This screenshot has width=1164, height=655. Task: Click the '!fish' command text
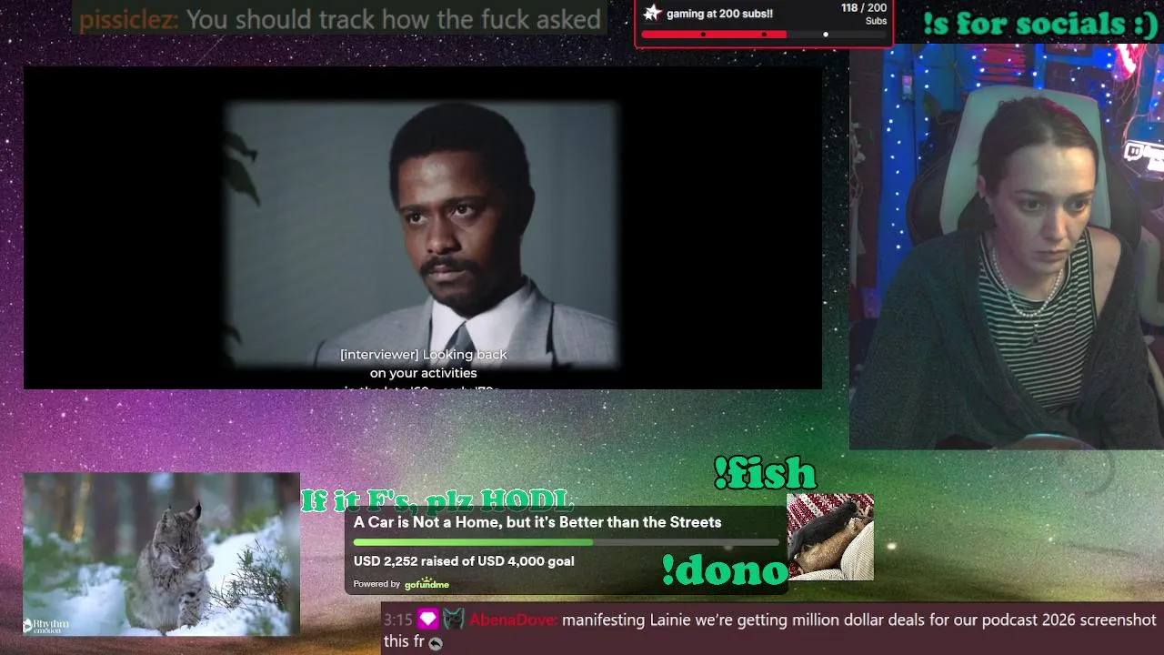[x=765, y=473]
